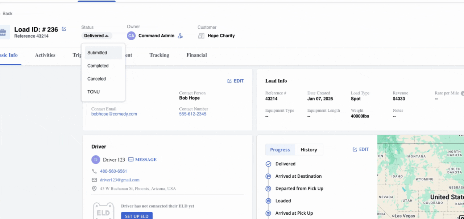Choose Completed status option
This screenshot has width=464, height=219.
tap(98, 66)
